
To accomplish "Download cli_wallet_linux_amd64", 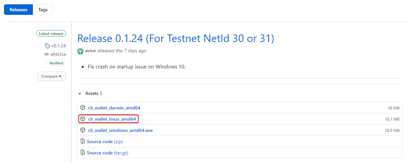I will click(x=112, y=119).
